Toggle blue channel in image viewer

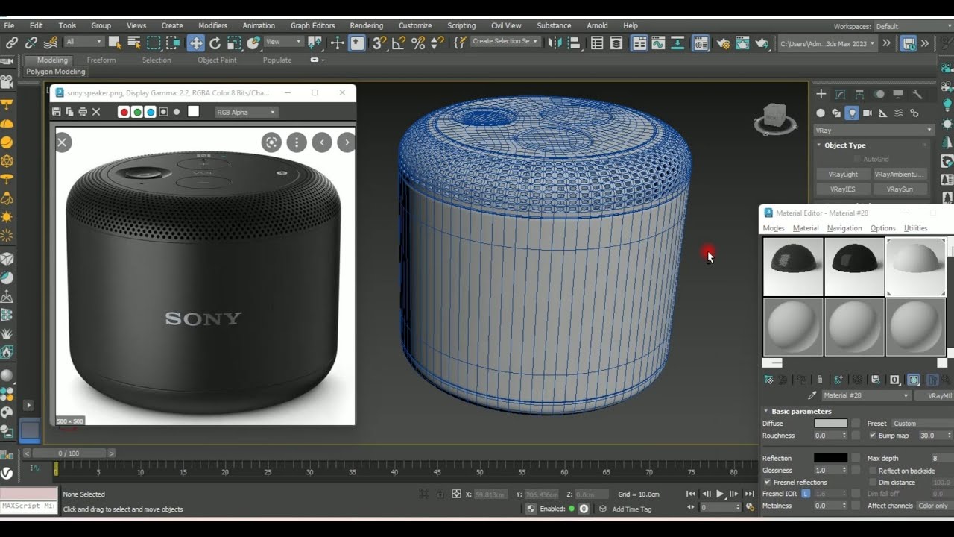pos(151,112)
